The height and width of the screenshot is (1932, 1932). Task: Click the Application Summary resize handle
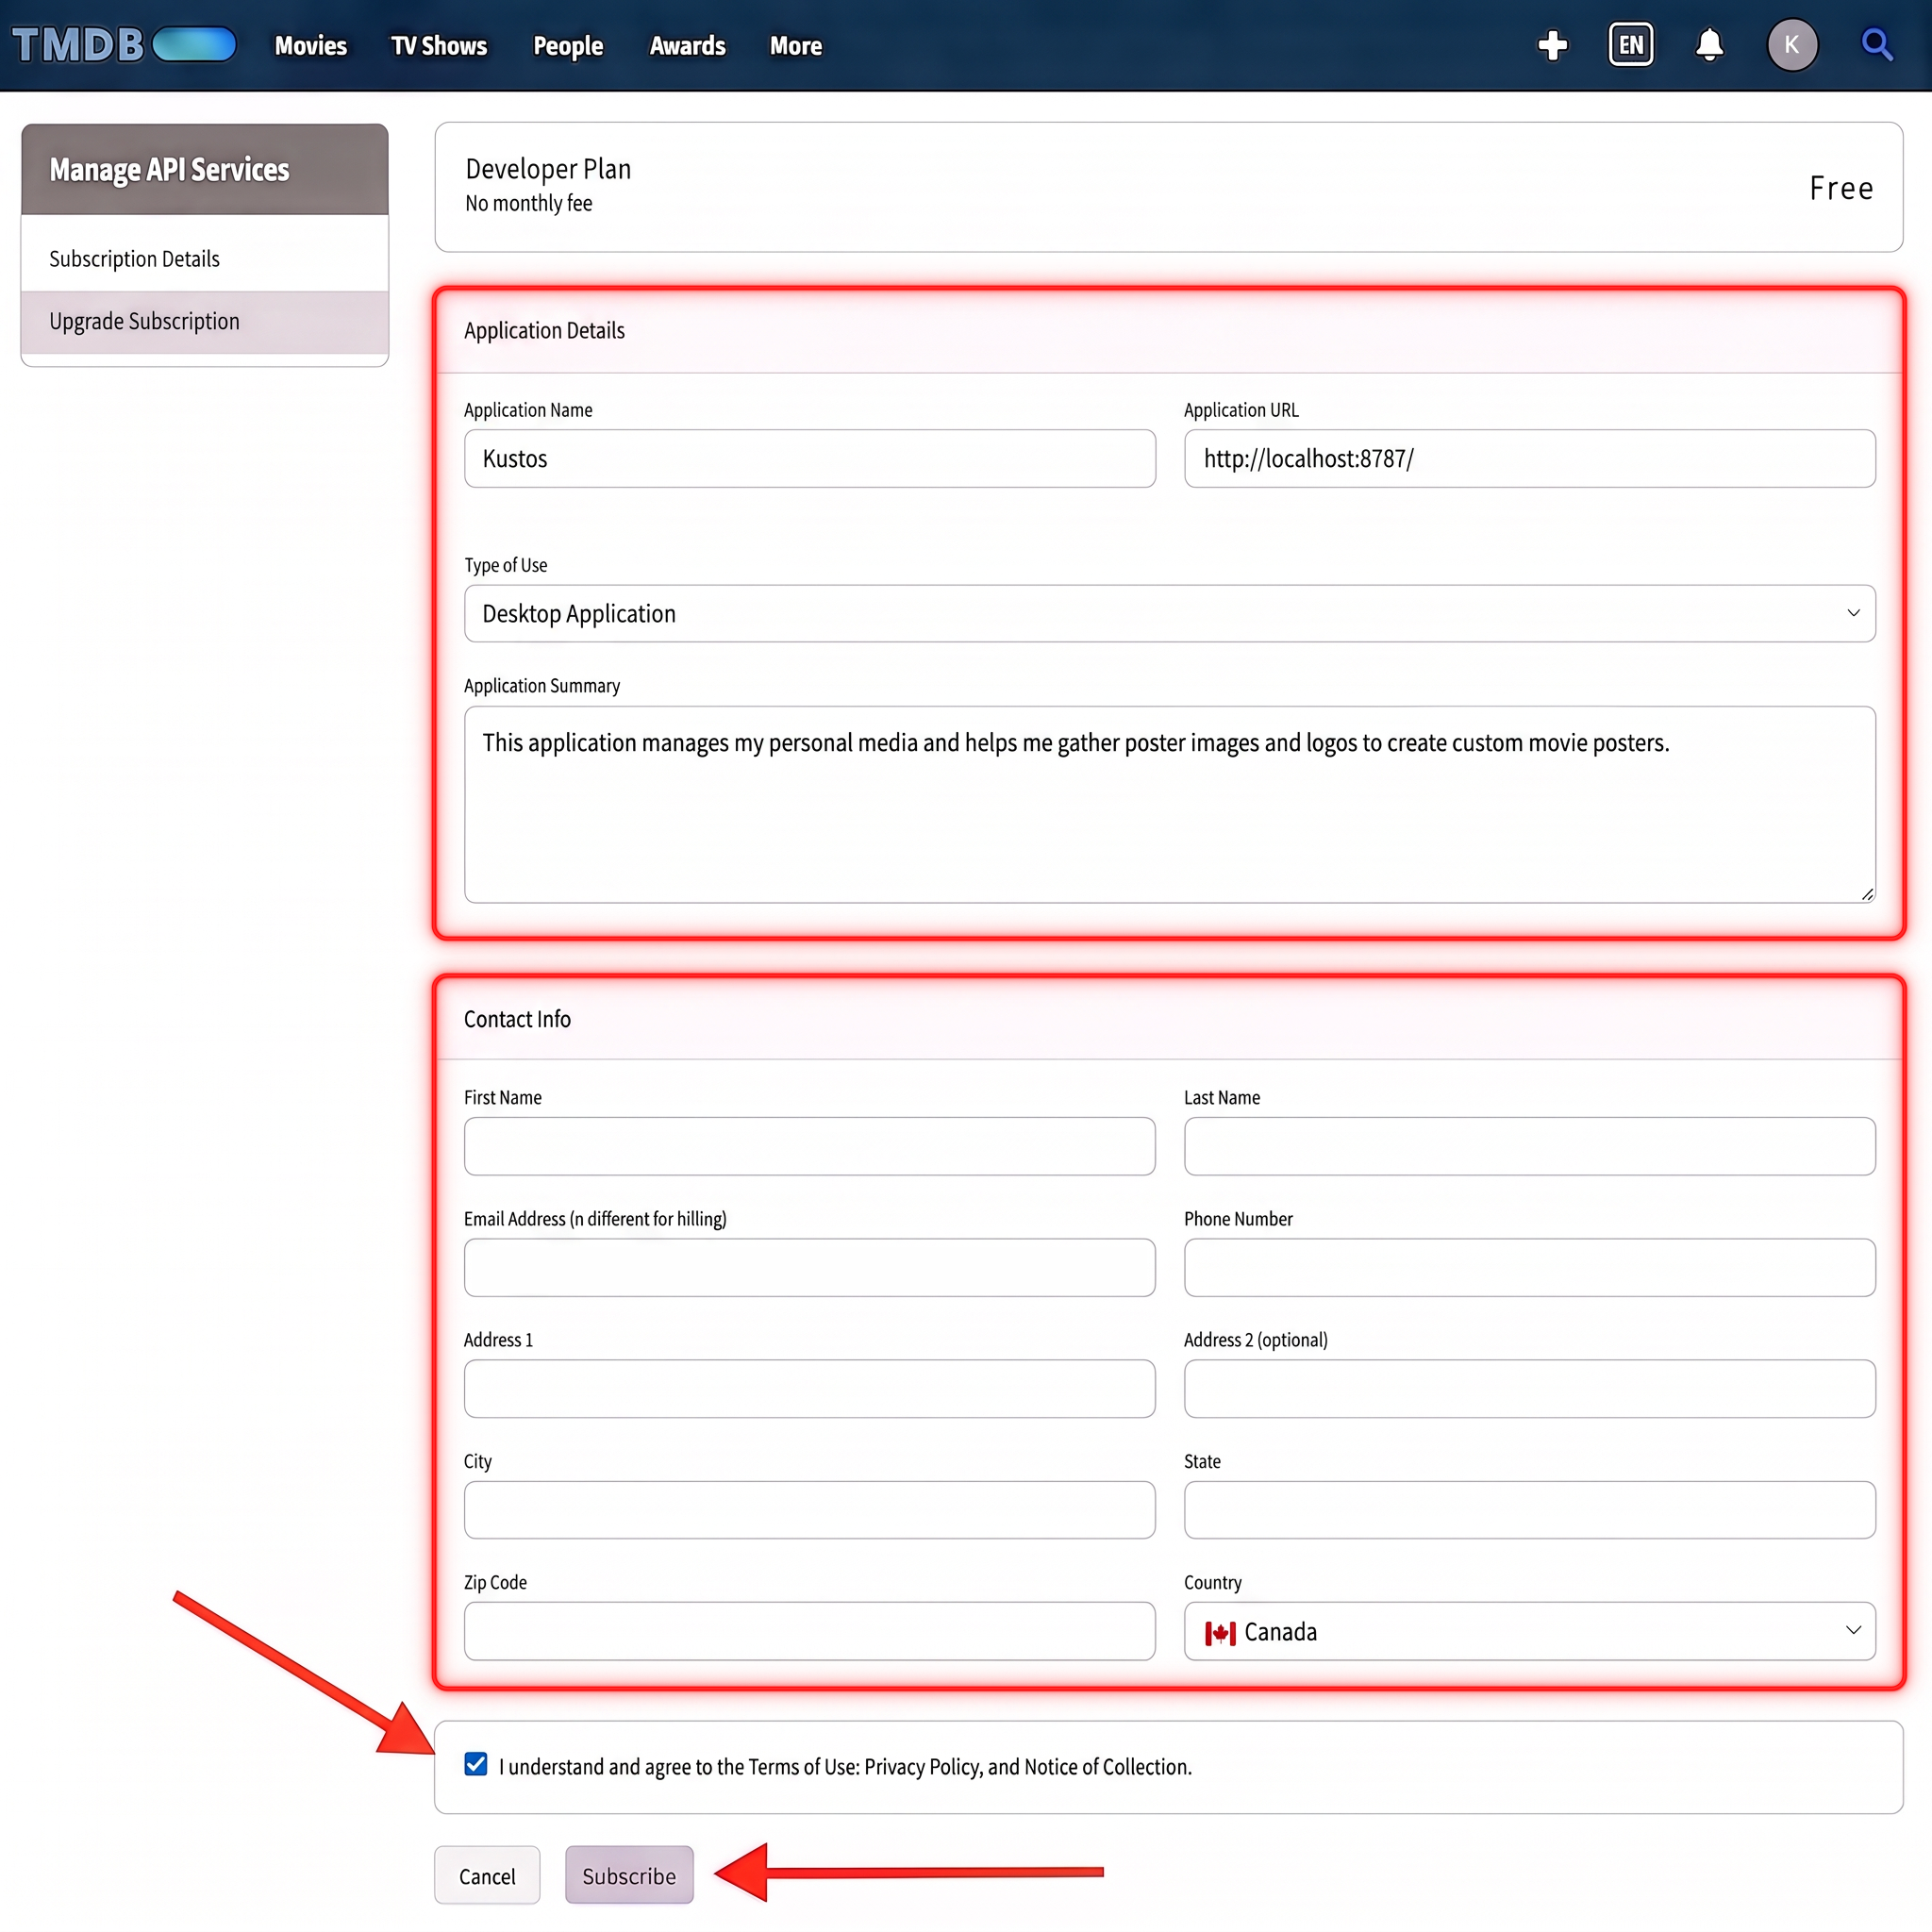(1867, 894)
